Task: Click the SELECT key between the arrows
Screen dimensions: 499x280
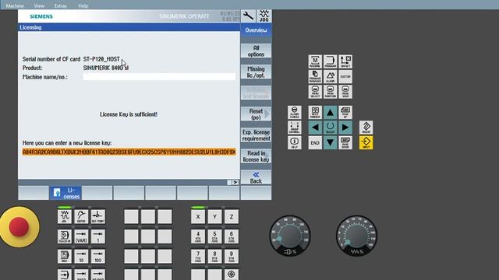Action: tap(330, 128)
